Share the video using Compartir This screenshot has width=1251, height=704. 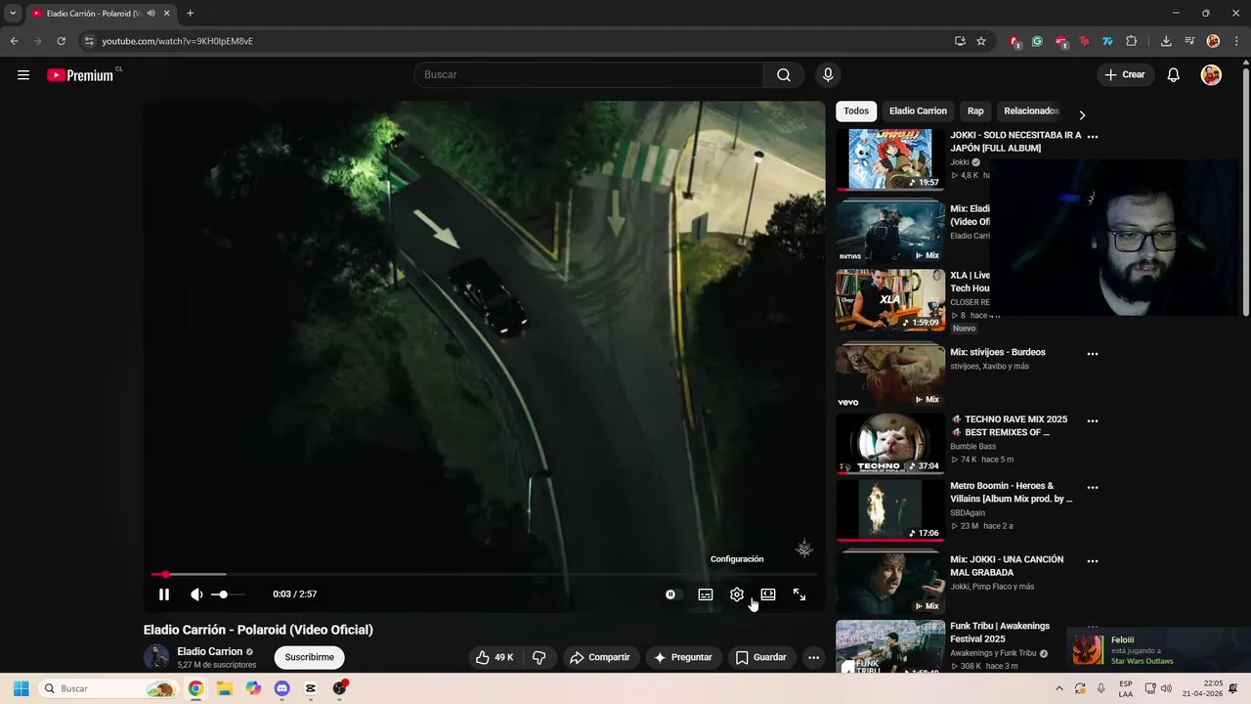(x=600, y=657)
